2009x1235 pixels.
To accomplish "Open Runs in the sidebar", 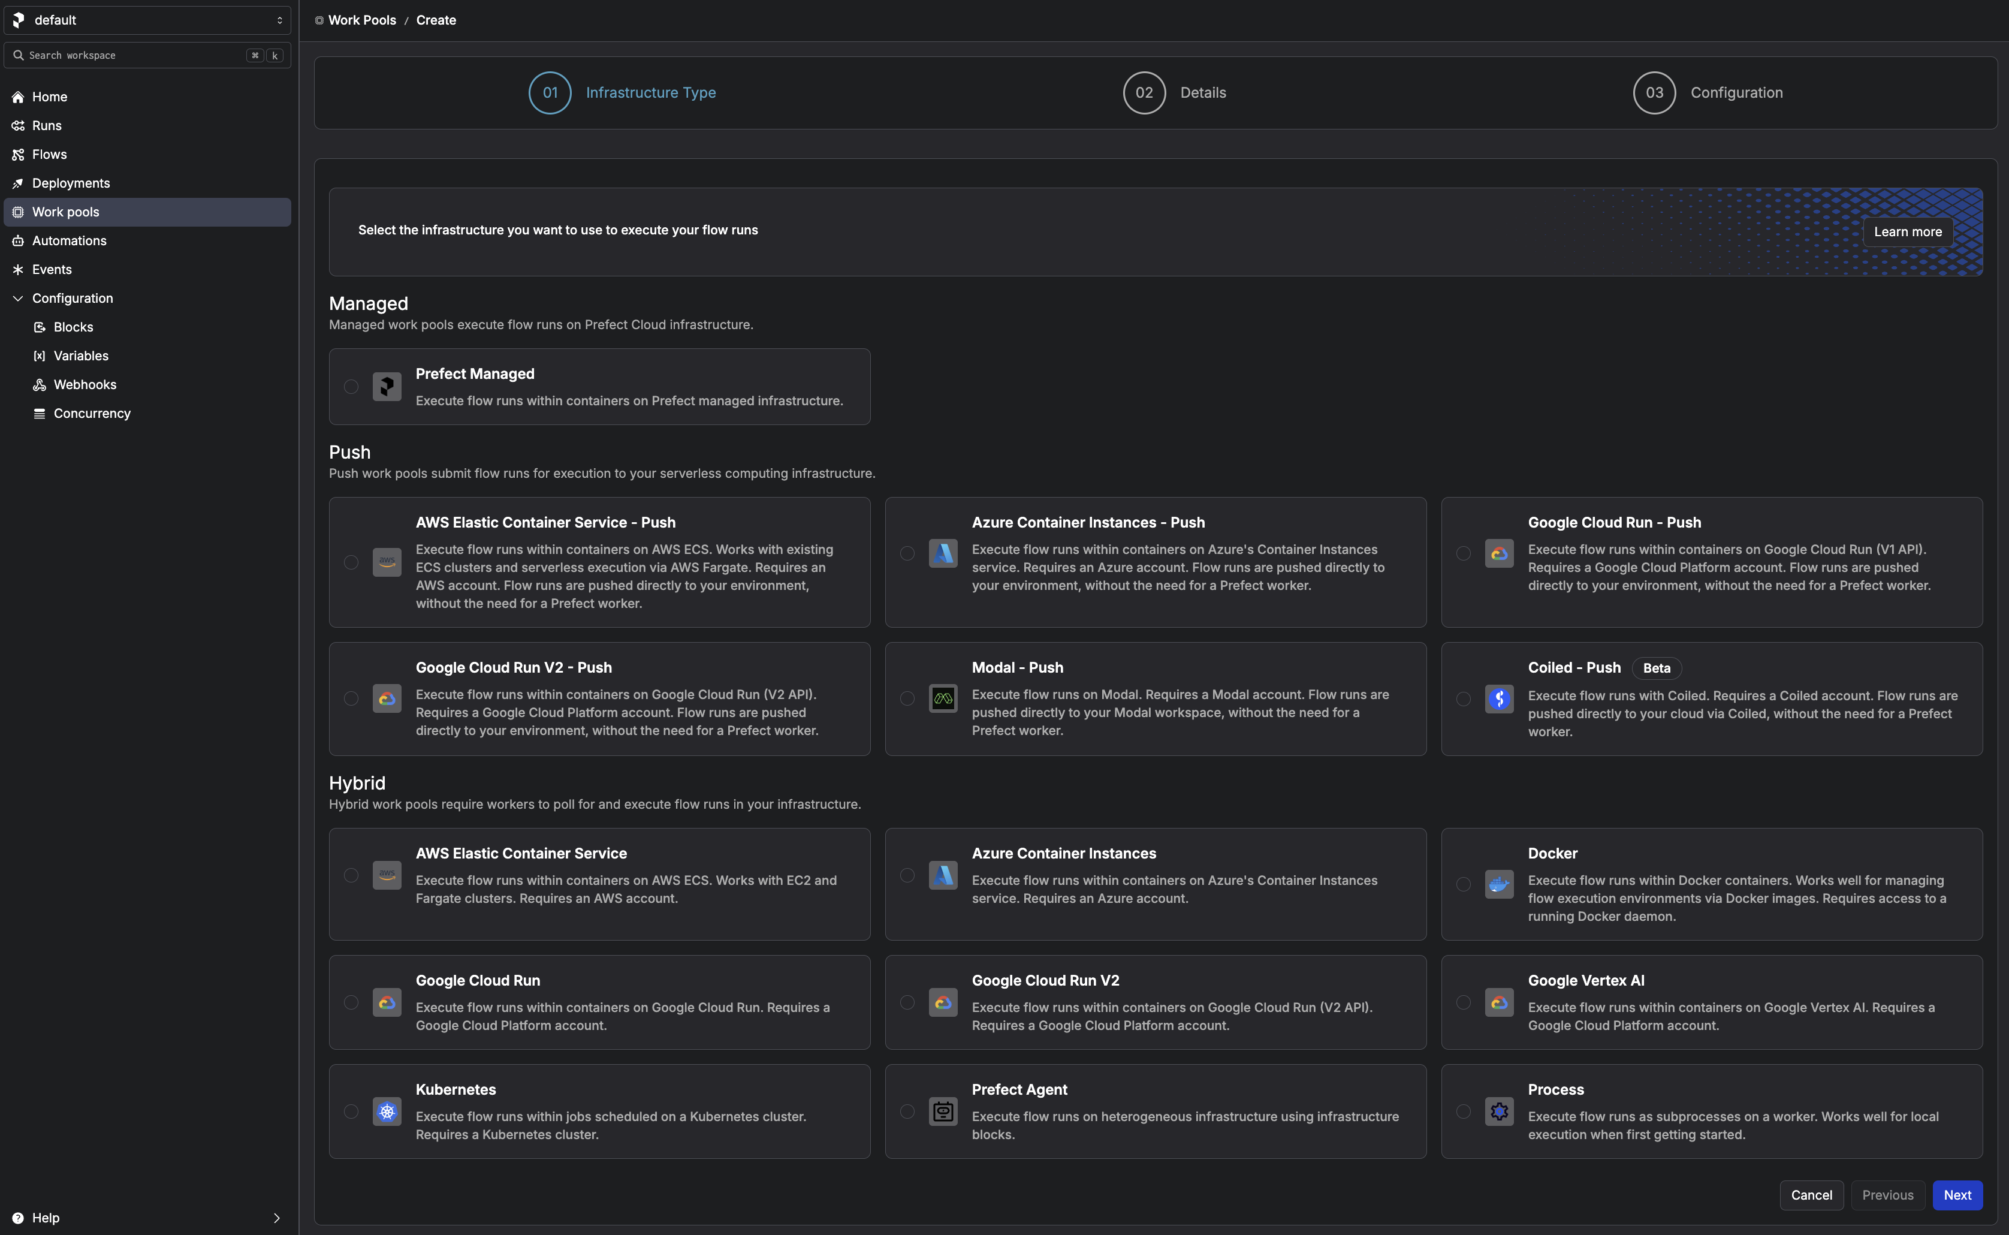I will [x=147, y=125].
